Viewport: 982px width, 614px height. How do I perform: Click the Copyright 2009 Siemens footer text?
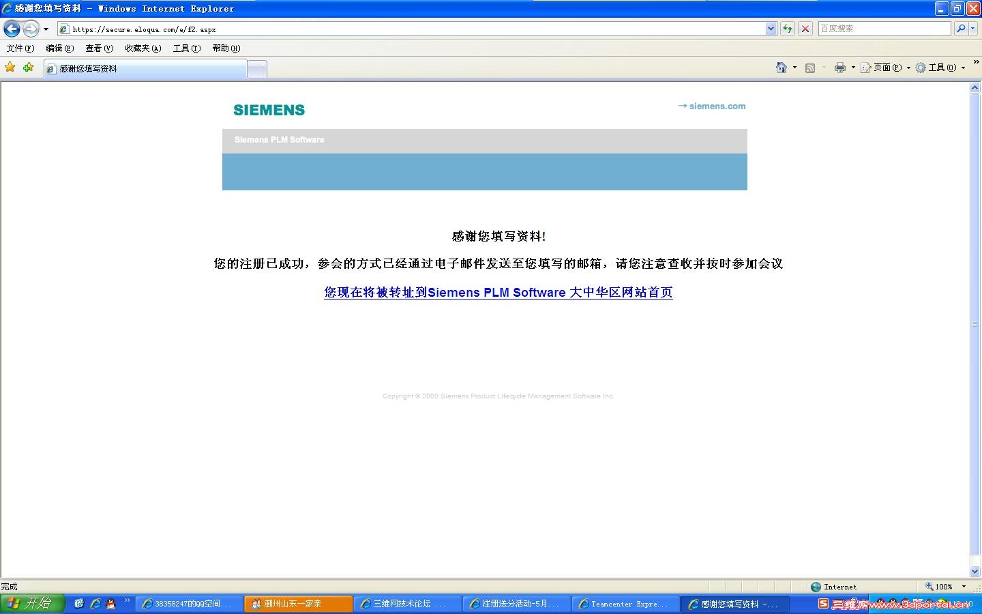pos(498,396)
